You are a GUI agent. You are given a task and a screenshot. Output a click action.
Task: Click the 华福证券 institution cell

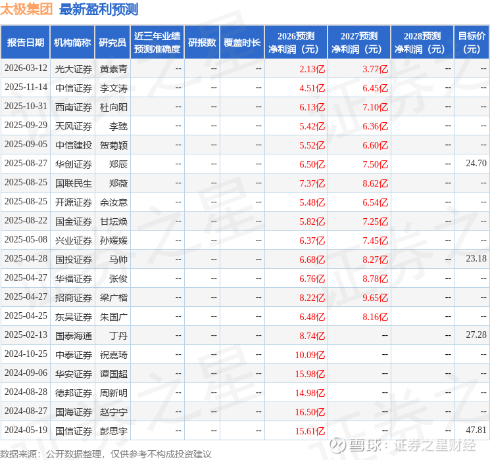tap(74, 279)
